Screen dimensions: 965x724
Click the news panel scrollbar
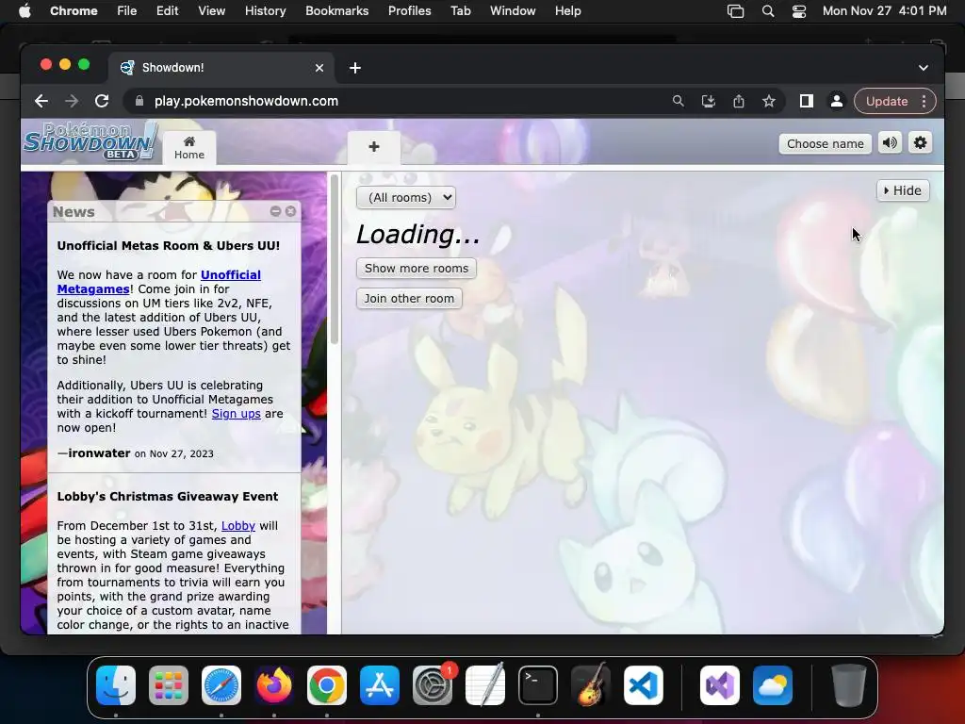(x=335, y=258)
